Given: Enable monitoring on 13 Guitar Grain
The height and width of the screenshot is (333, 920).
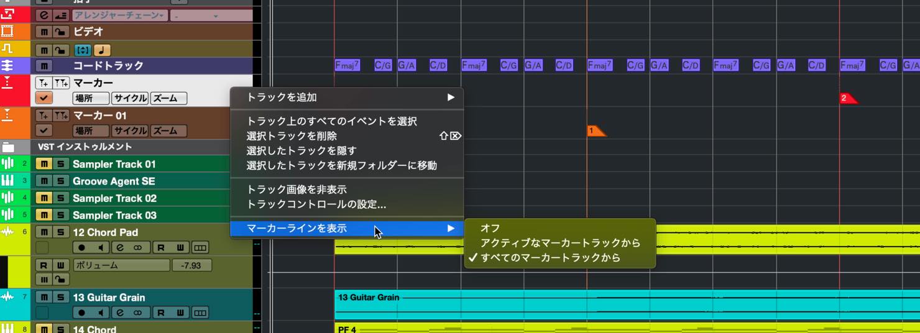Looking at the screenshot, I should [x=101, y=312].
